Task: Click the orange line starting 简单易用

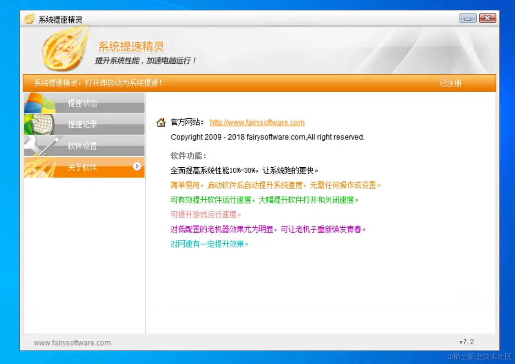Action: tap(276, 185)
